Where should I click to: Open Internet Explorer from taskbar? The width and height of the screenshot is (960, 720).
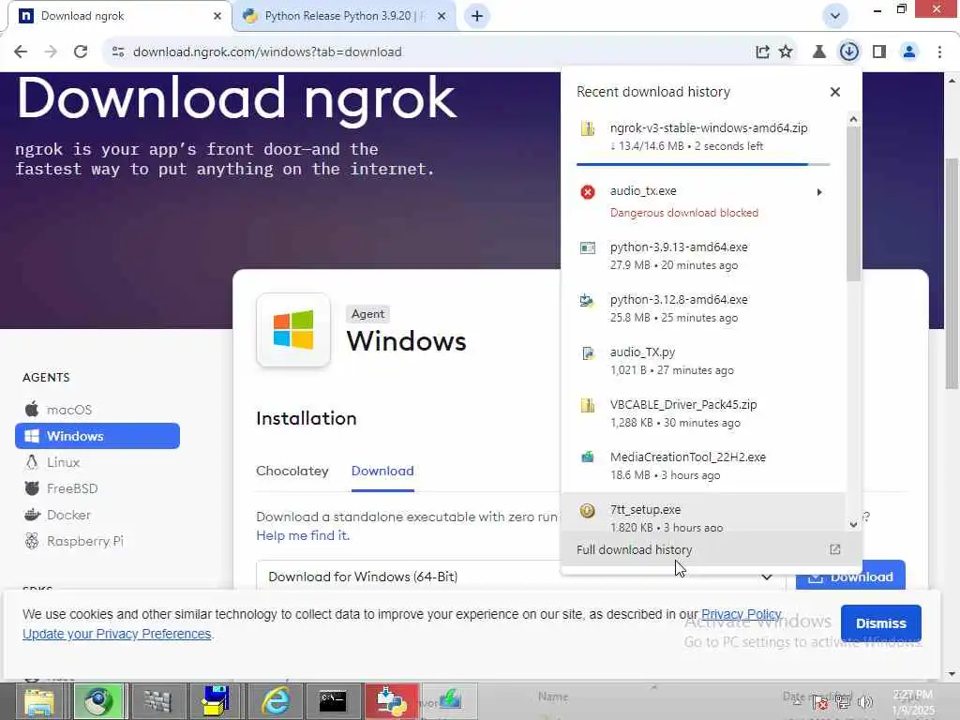pos(276,701)
